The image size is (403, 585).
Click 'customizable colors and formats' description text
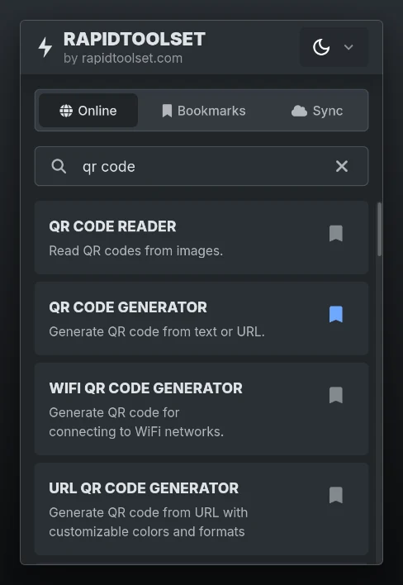147,531
